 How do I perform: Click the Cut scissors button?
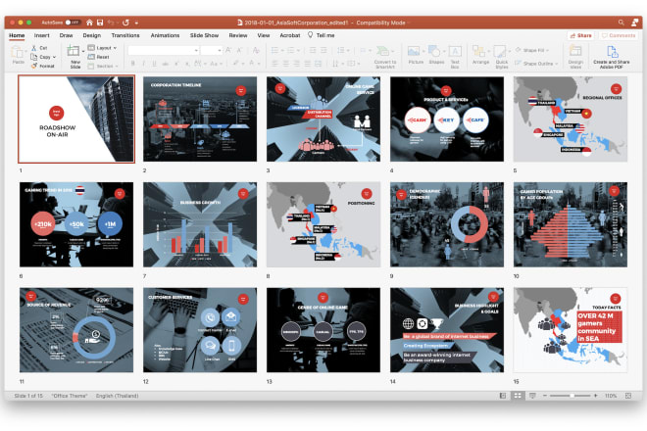[39, 48]
